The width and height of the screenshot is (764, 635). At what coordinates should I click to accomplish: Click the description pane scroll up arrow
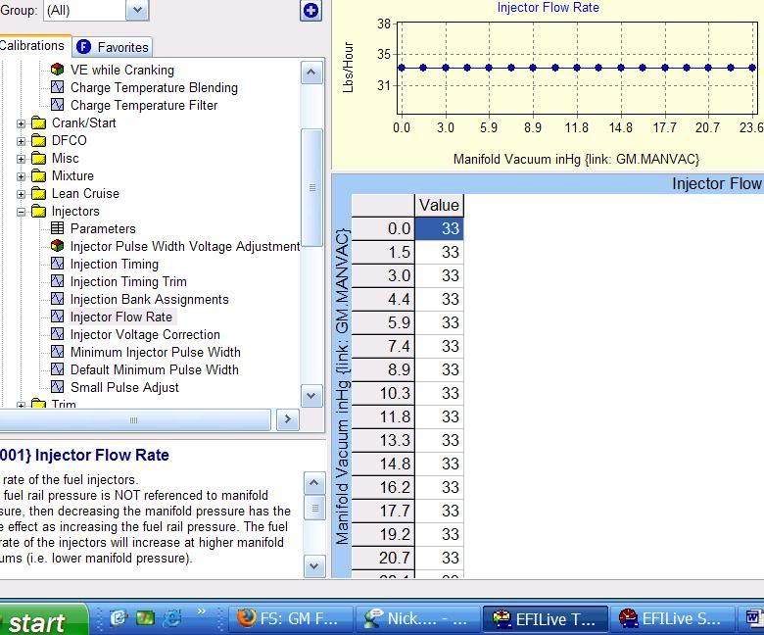point(314,483)
